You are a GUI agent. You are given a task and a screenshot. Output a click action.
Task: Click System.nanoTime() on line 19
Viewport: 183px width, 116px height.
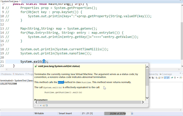click(x=73, y=53)
